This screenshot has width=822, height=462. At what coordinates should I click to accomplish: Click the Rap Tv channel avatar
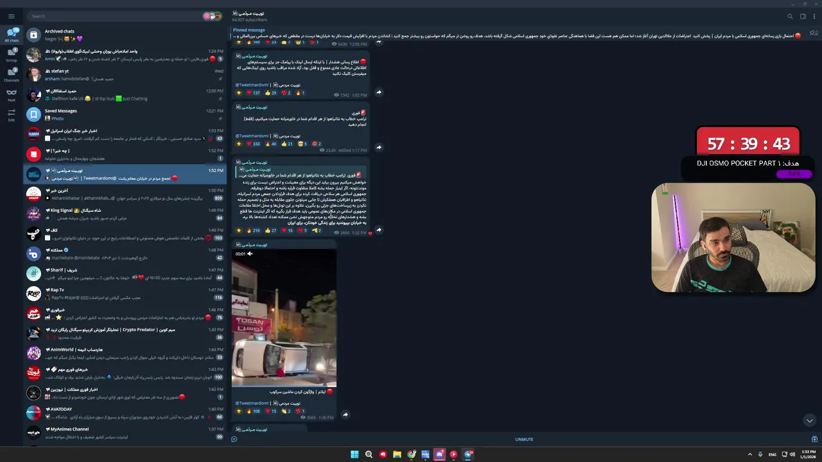click(33, 293)
